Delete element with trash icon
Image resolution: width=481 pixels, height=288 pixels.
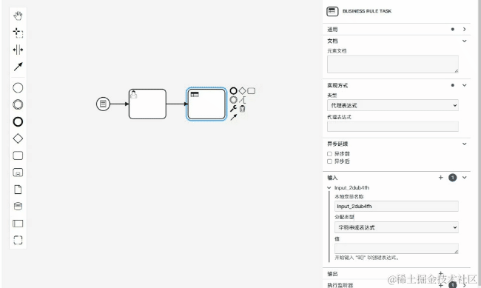[242, 108]
